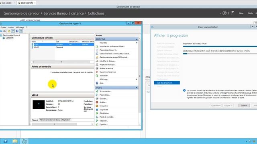Viewport: 257px width, 144px height.
Task: Expand the Nouveau submenu arrow
Action: tap(137, 43)
